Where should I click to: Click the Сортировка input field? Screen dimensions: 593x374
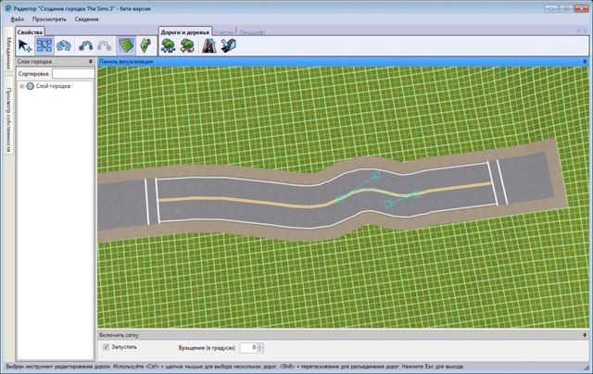[x=69, y=73]
